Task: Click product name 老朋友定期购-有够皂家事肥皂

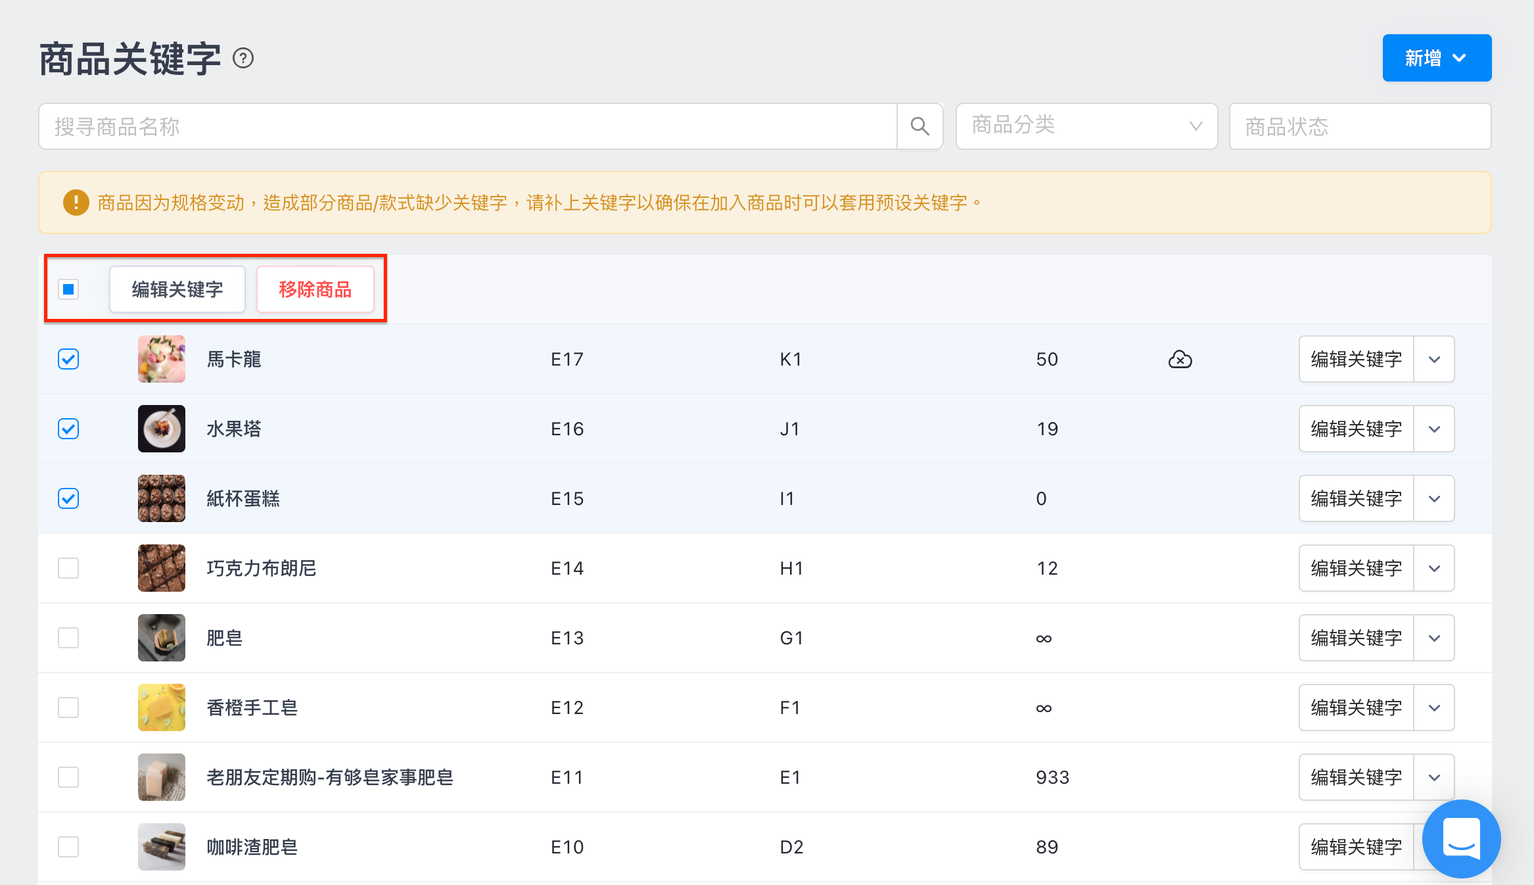Action: coord(330,777)
